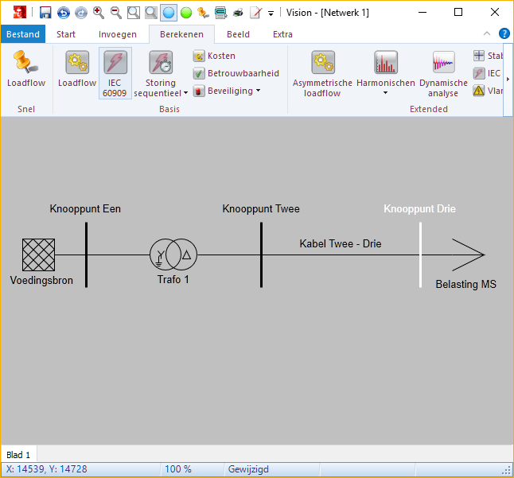Toggle the green circle mode button

186,13
